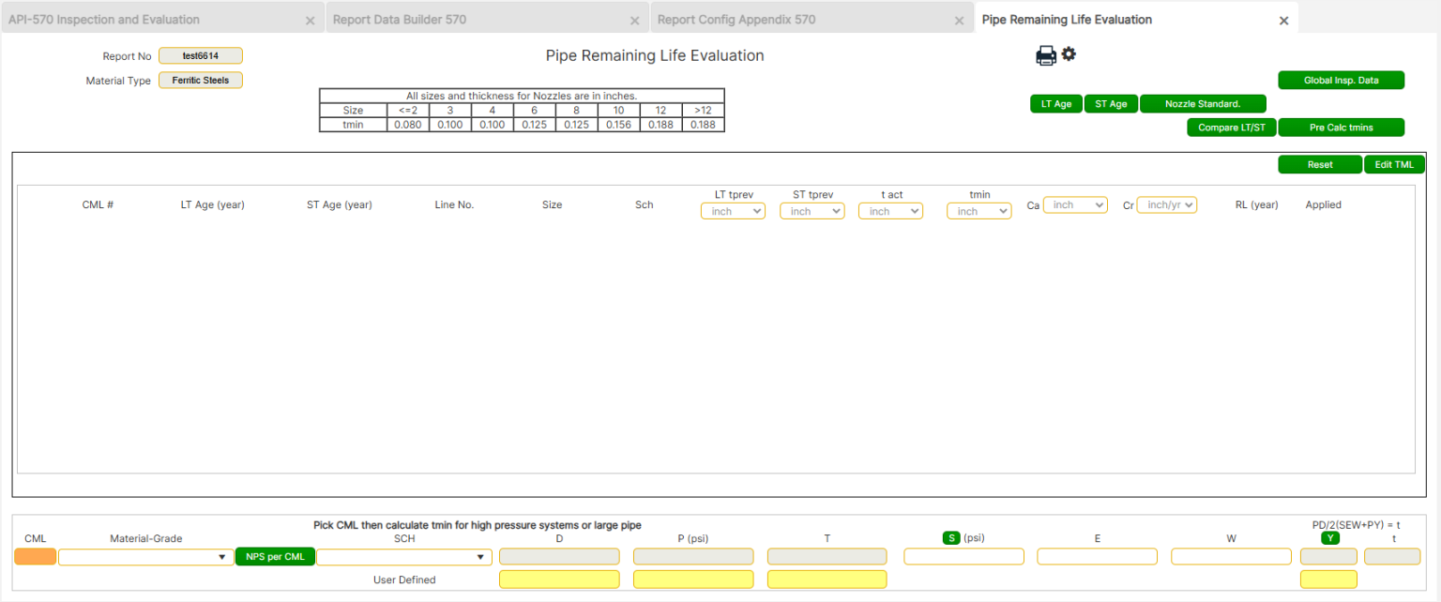Click the Reset button
Screen dimensions: 1441x602
(x=1319, y=163)
